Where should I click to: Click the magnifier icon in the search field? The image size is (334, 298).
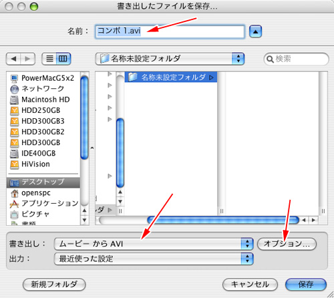(270, 59)
